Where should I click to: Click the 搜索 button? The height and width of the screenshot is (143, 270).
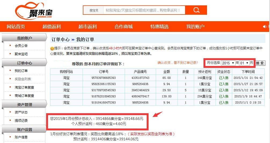(x=260, y=63)
